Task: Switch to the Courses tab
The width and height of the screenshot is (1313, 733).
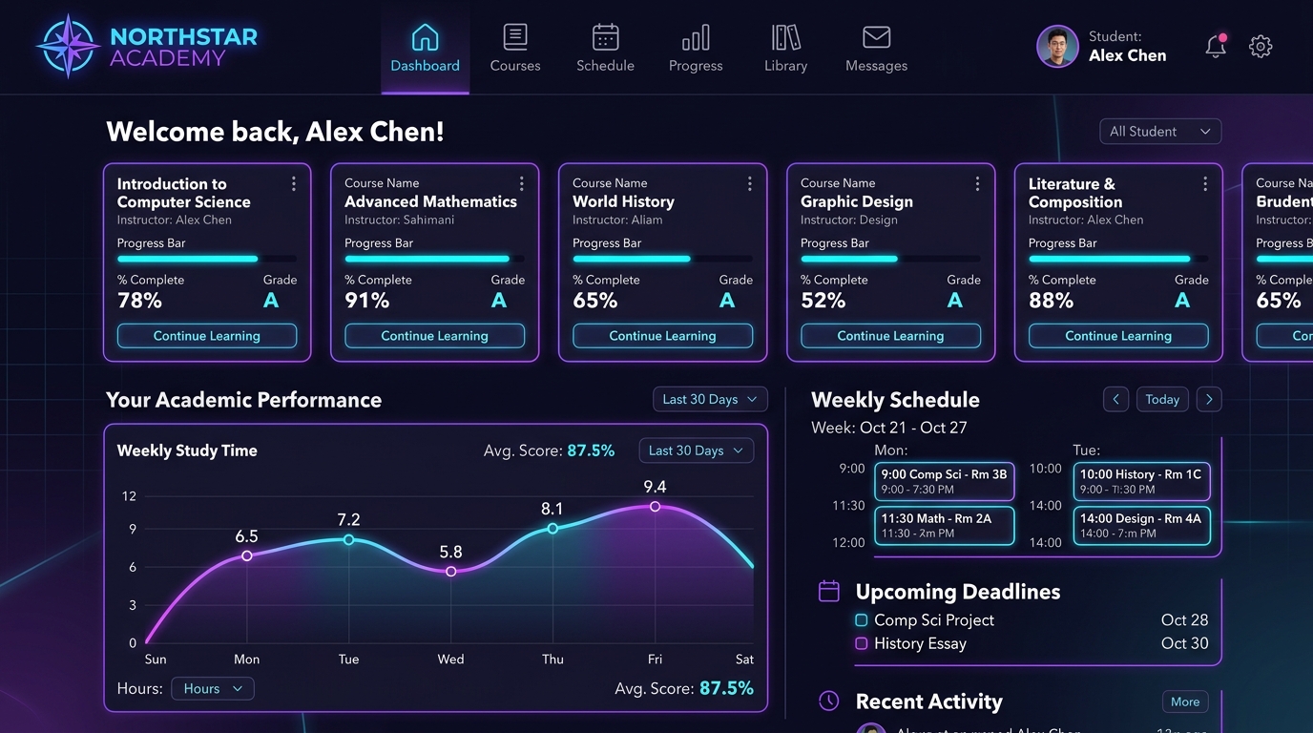Action: tap(515, 48)
